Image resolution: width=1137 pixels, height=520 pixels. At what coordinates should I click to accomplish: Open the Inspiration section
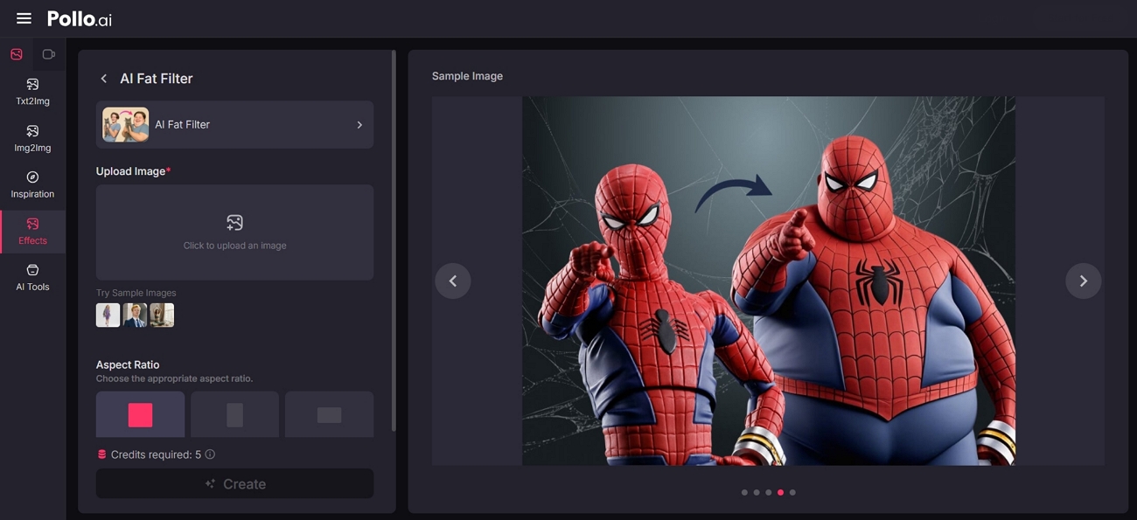point(32,184)
